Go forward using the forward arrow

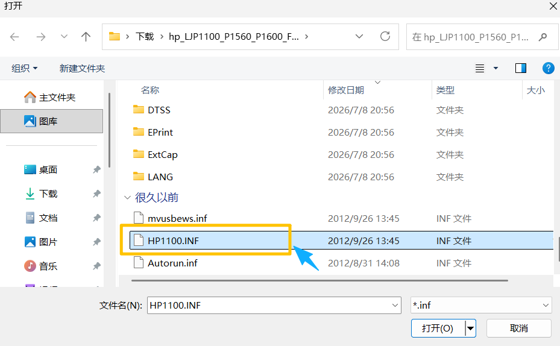click(x=41, y=37)
